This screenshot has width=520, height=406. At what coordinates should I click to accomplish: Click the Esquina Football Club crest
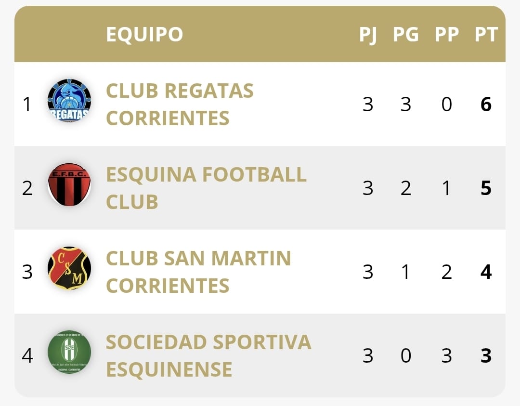coord(69,184)
